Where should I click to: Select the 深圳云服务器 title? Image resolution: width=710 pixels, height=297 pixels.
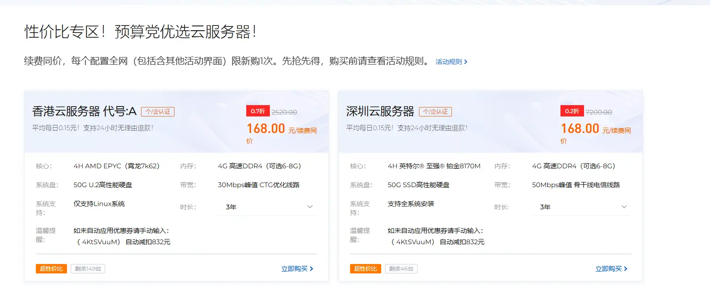(380, 112)
